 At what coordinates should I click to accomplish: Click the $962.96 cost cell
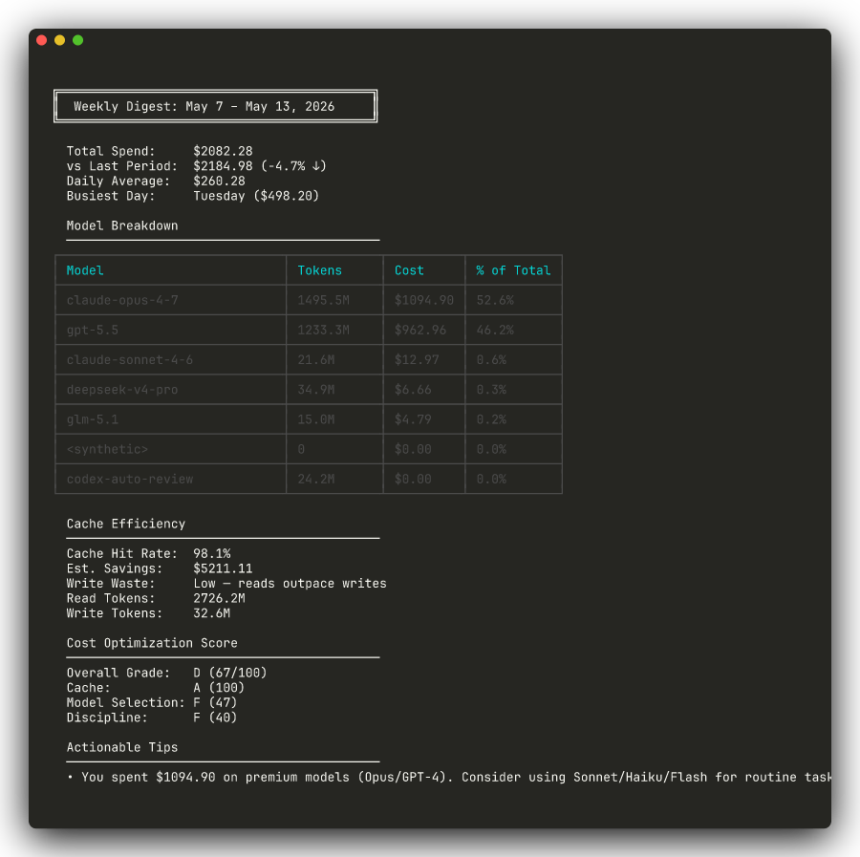pos(420,330)
